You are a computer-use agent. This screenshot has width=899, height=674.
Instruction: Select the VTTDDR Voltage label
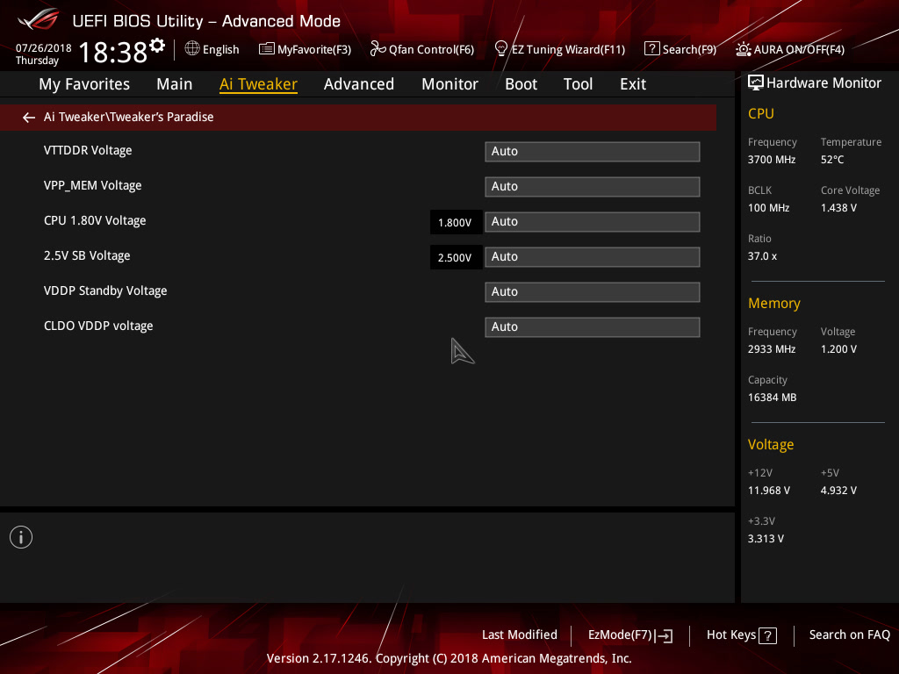88,150
